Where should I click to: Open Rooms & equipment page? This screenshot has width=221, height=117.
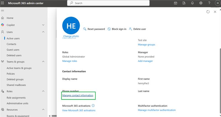tap(18, 116)
